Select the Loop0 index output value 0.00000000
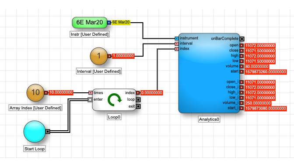Viewport: 294px width, 166px height. coord(151,93)
